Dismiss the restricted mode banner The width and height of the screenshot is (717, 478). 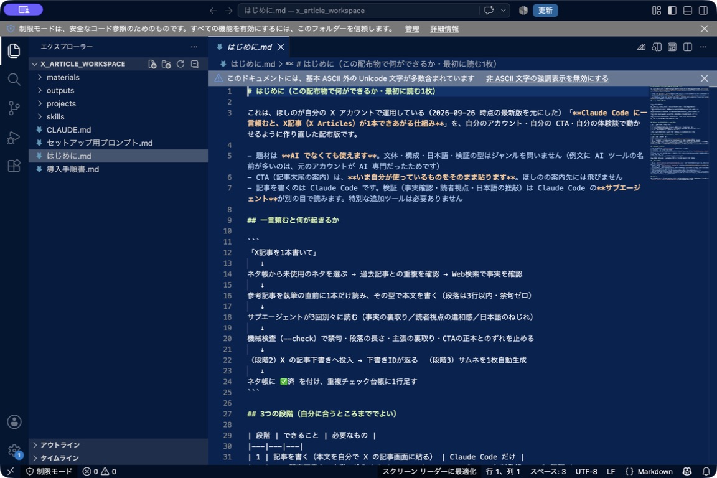[x=704, y=29]
